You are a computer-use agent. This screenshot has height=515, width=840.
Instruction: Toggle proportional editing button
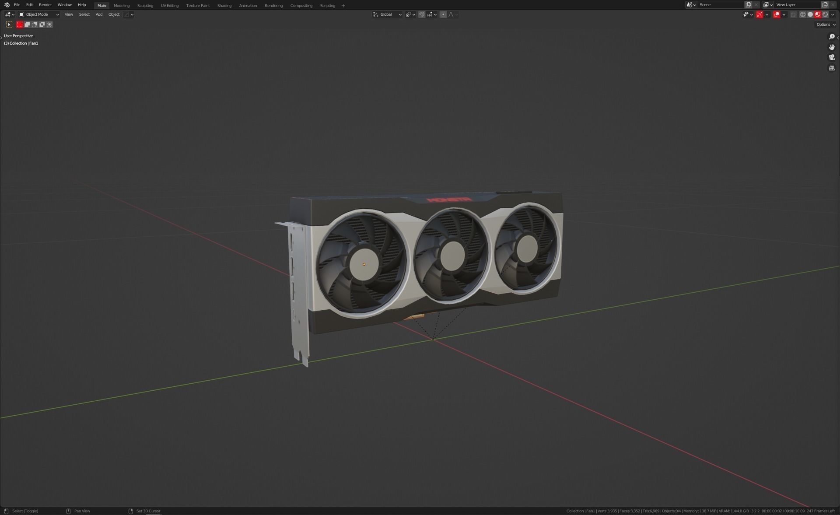point(443,14)
